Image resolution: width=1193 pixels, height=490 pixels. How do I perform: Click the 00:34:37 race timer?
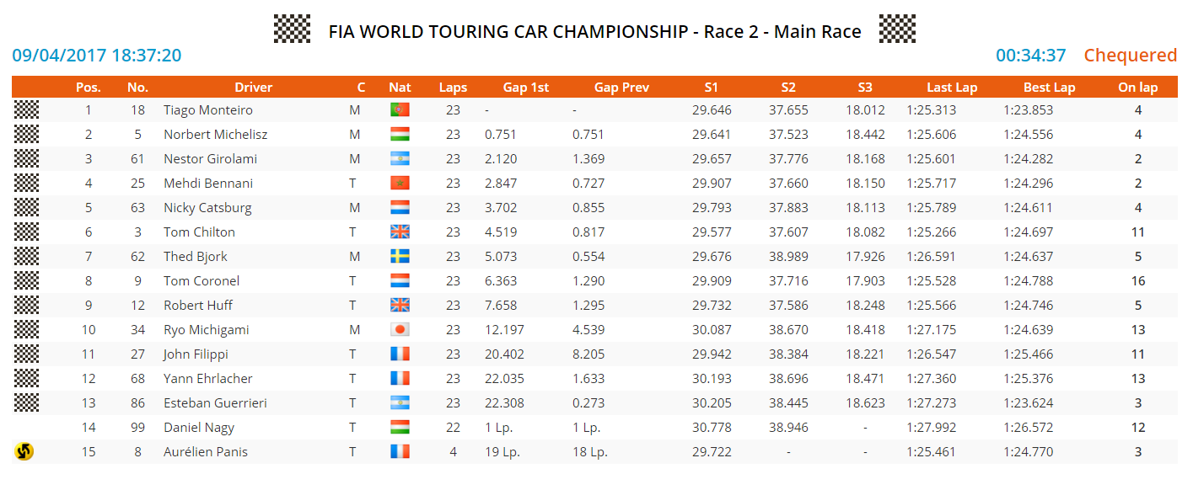1030,56
